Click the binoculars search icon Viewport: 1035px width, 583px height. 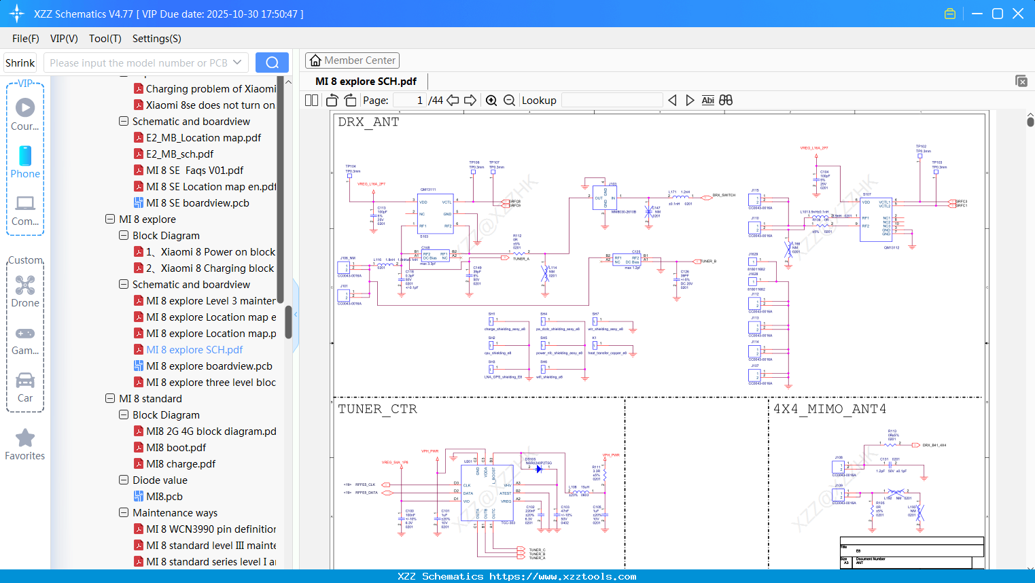point(726,101)
